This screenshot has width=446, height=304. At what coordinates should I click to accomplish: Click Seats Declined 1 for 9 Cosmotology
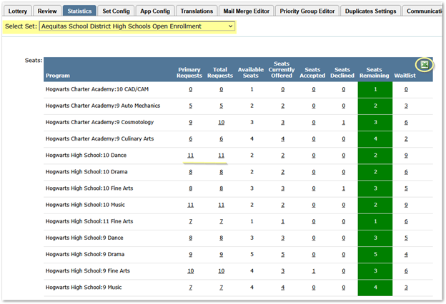point(344,122)
